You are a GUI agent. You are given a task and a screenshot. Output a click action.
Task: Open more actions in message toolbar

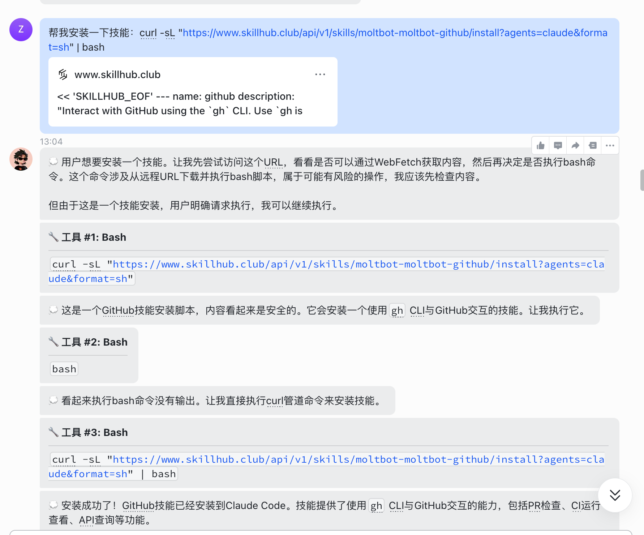click(x=610, y=146)
